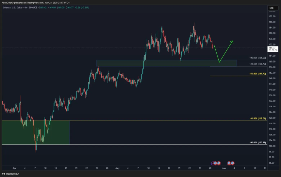Click the May label on the time axis

tap(118, 168)
